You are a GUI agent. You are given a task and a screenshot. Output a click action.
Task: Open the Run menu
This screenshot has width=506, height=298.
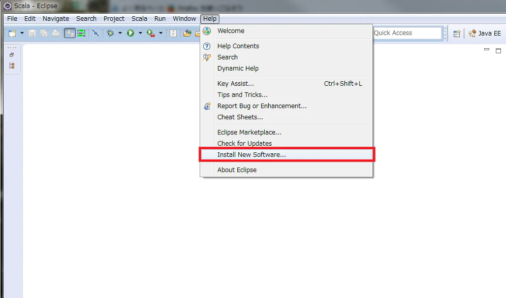(160, 19)
